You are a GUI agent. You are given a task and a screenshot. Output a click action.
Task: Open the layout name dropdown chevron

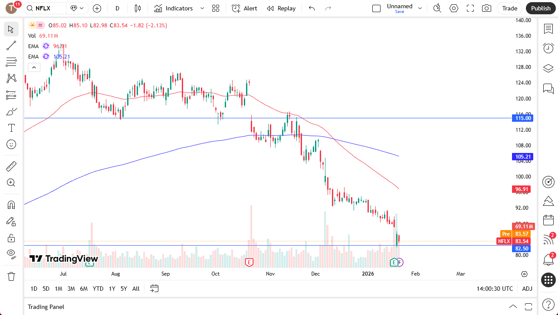420,8
